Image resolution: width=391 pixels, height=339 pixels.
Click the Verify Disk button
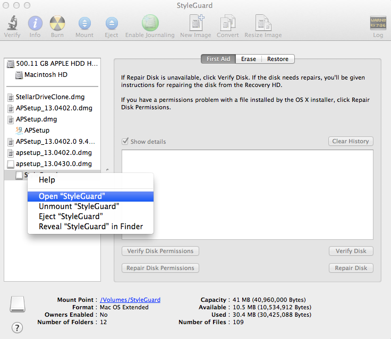click(x=351, y=251)
